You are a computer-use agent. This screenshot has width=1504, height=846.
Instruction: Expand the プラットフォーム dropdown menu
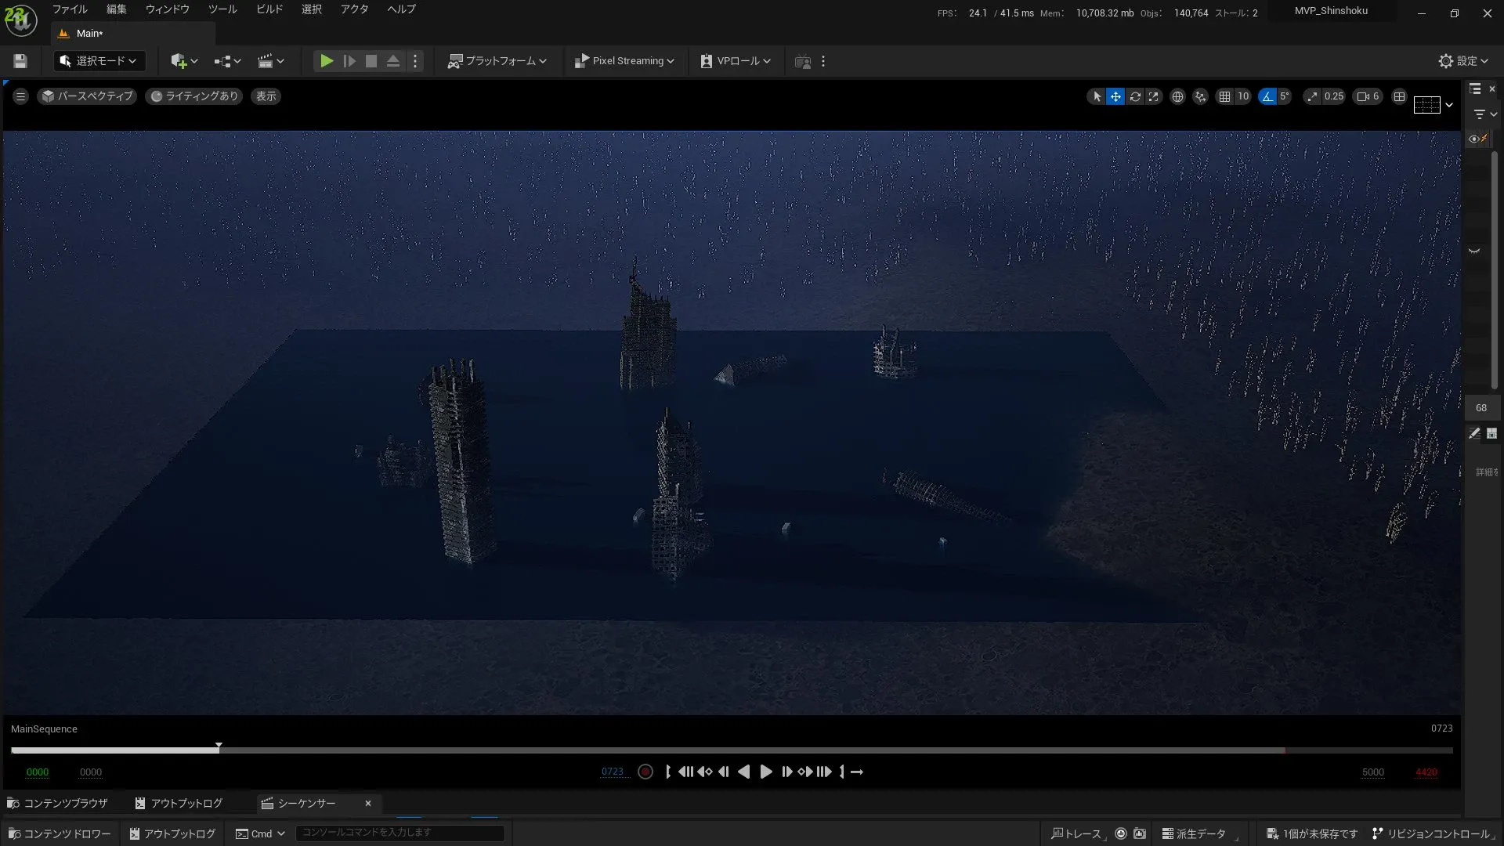[x=497, y=61]
